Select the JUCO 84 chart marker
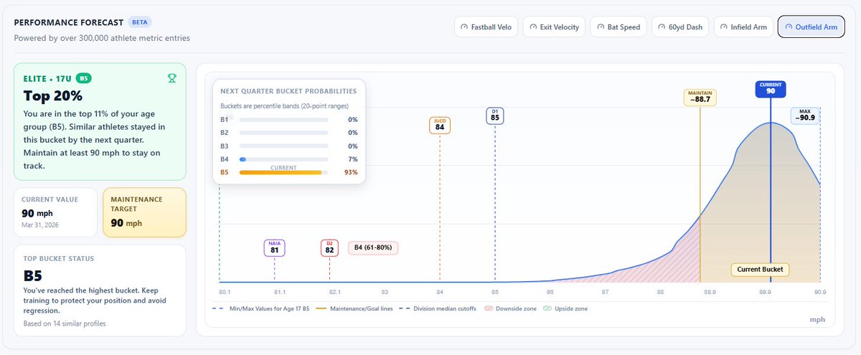861x355 pixels. [440, 125]
